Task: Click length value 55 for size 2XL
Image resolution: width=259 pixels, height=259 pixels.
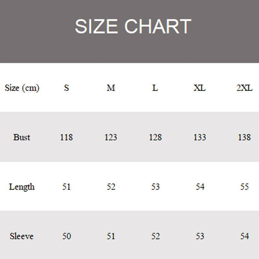Action: [244, 187]
